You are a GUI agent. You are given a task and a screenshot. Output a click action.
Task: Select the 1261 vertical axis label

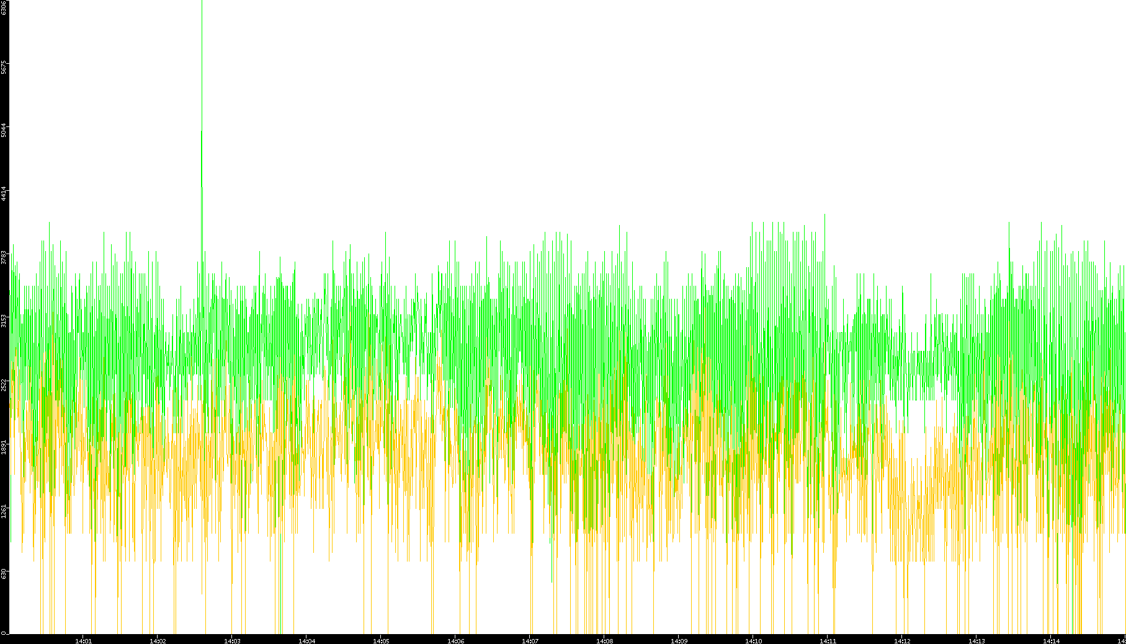point(4,511)
